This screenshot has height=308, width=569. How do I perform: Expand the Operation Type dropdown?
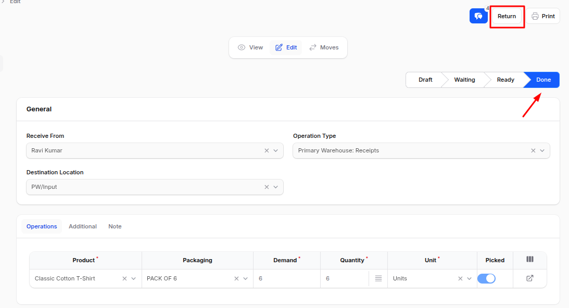point(541,150)
